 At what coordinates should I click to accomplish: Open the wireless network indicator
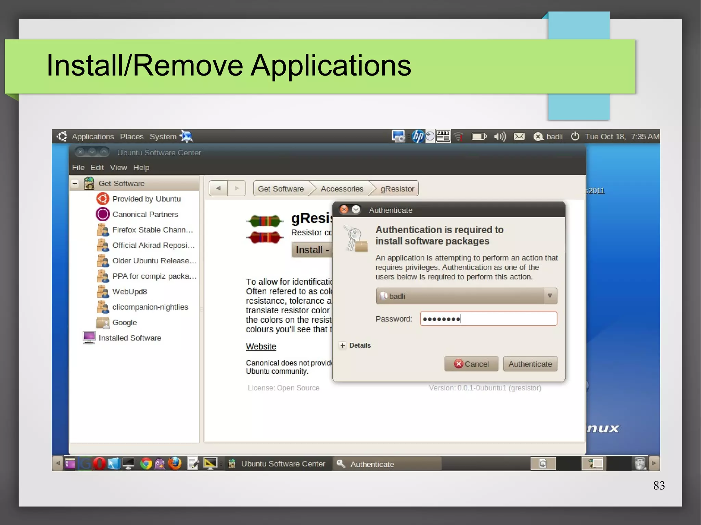coord(459,137)
